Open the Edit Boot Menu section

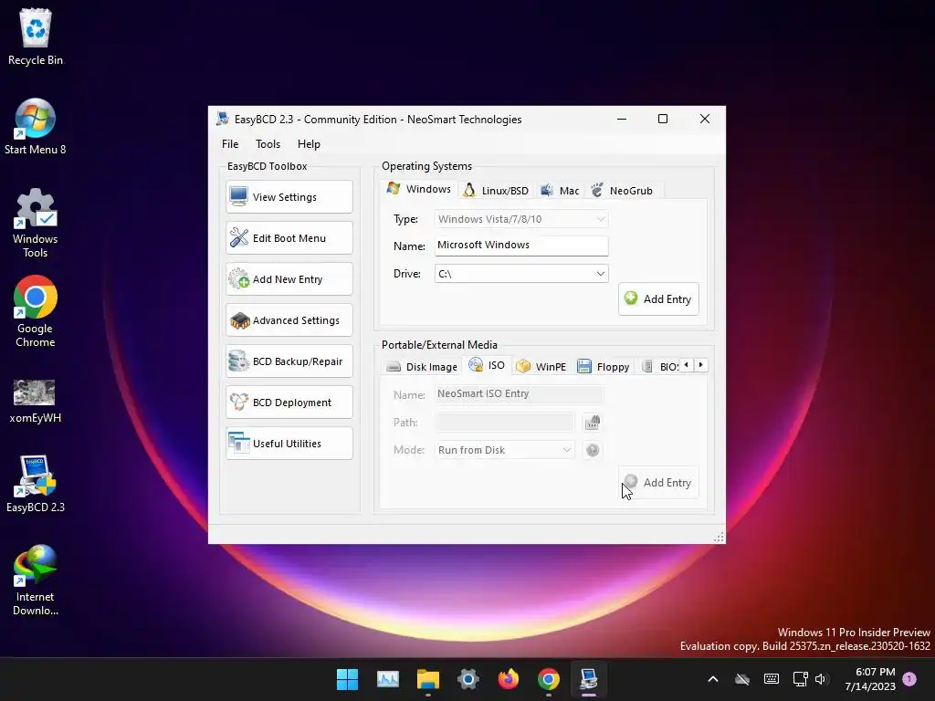pos(289,238)
